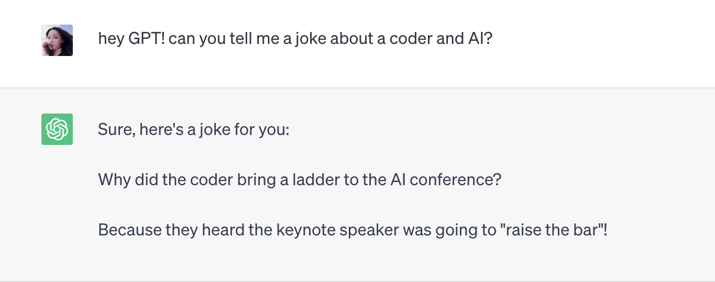Click the green ChatGPT logo icon
Image resolution: width=715 pixels, height=282 pixels.
(57, 129)
